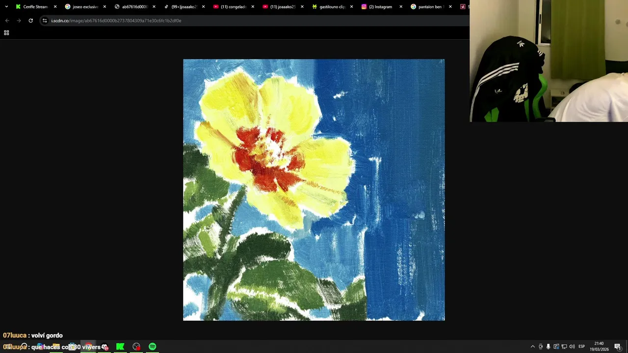
Task: Close the (11) joaaako25 tab
Action: [302, 7]
